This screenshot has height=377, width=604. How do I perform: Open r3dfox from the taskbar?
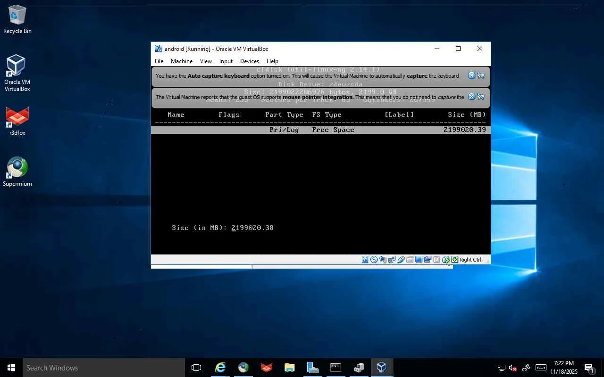point(266,368)
